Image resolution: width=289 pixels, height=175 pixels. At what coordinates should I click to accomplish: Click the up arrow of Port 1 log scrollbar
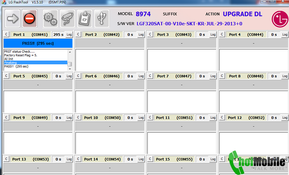(70, 52)
